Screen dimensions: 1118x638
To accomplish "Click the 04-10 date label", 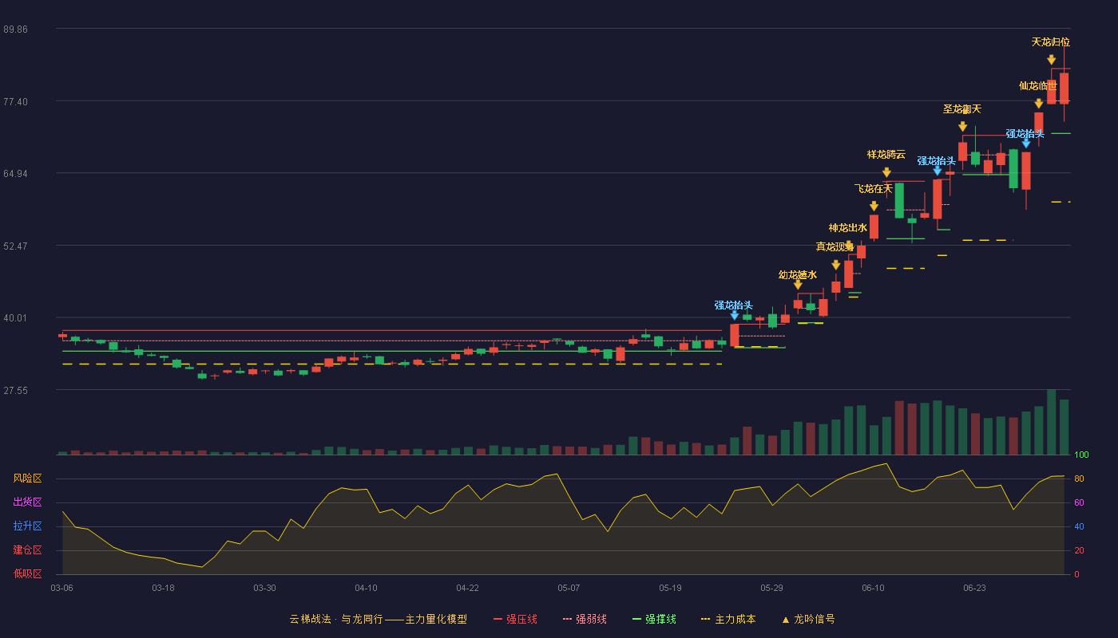I will pos(366,588).
